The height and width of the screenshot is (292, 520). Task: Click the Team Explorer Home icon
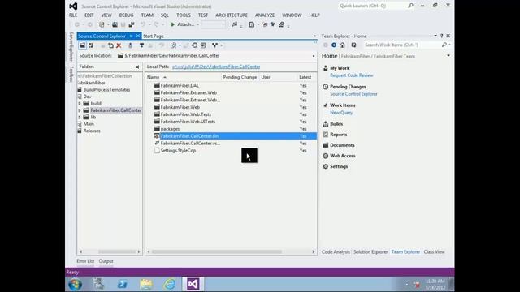point(343,45)
